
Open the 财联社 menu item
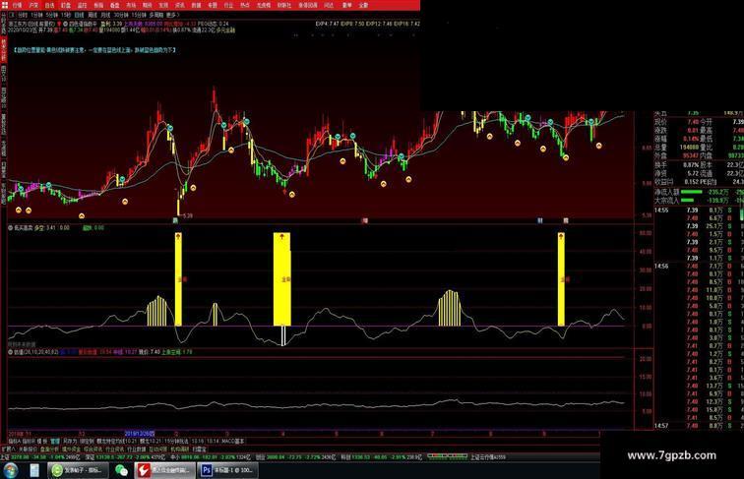[284, 5]
